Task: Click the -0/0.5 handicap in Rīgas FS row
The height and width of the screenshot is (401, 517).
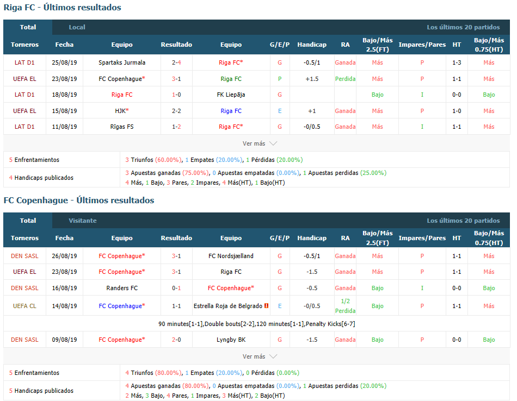Action: 312,127
